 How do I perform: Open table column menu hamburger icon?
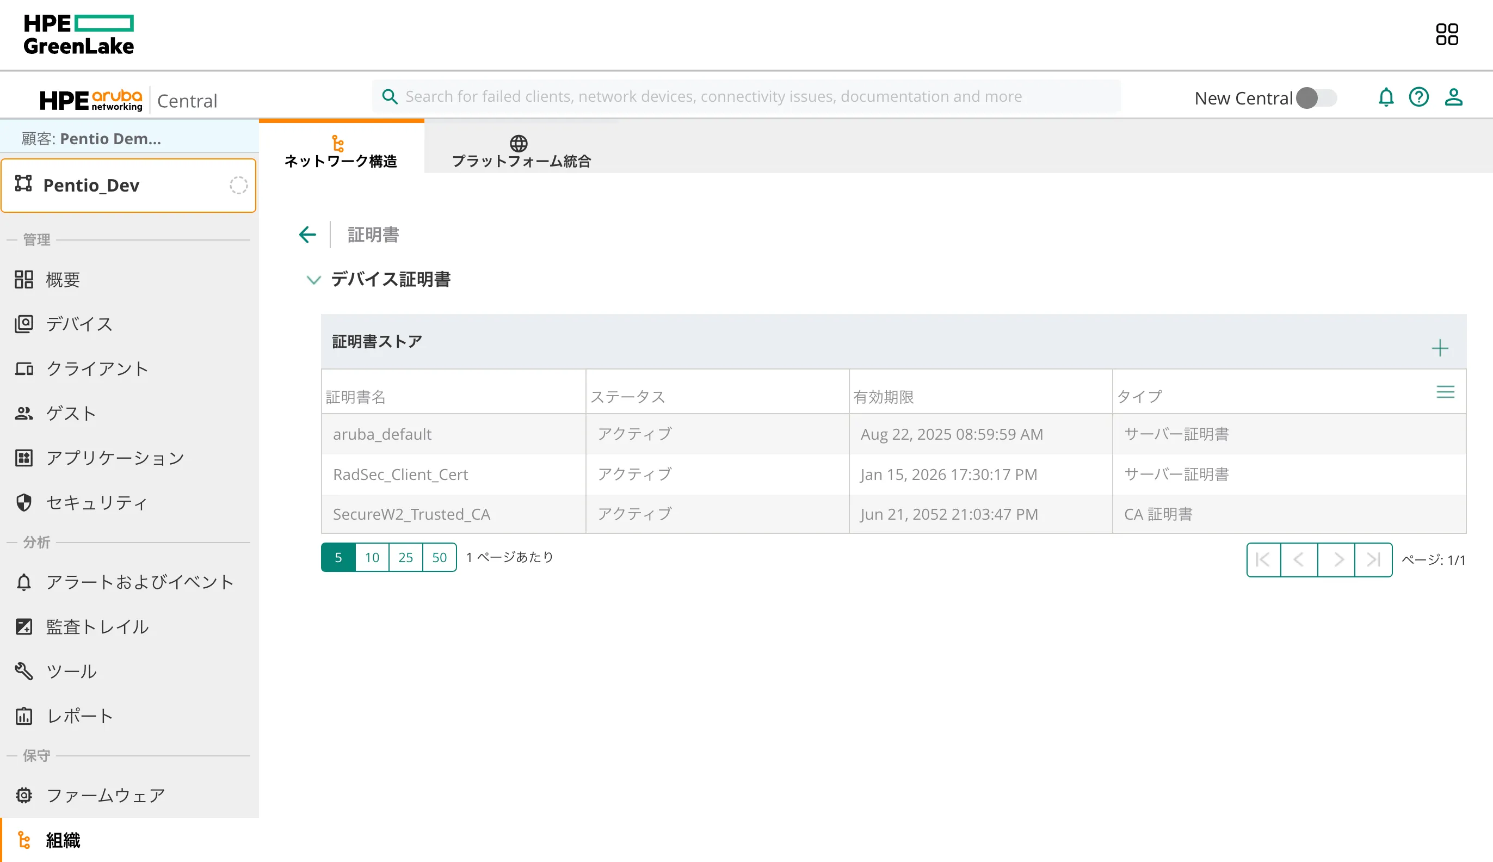pos(1445,392)
